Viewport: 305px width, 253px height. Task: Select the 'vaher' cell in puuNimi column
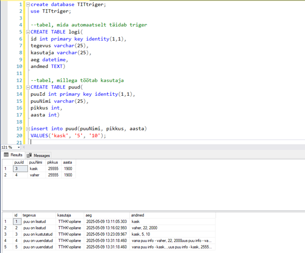pyautogui.click(x=35, y=175)
